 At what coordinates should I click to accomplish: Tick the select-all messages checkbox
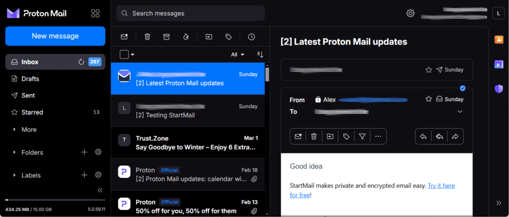click(124, 54)
